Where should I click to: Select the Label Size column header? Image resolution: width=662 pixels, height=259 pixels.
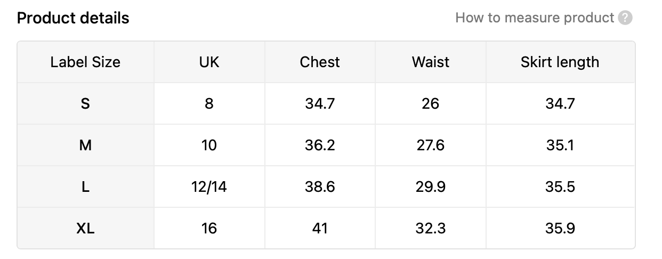point(85,62)
